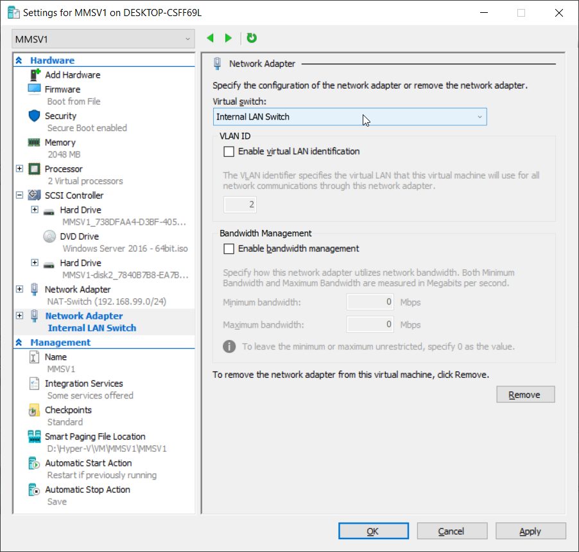Click the settings window title bar icon
This screenshot has height=552, width=579.
13,13
